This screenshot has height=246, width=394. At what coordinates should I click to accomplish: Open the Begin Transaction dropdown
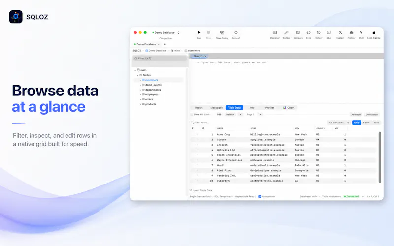[x=200, y=196]
